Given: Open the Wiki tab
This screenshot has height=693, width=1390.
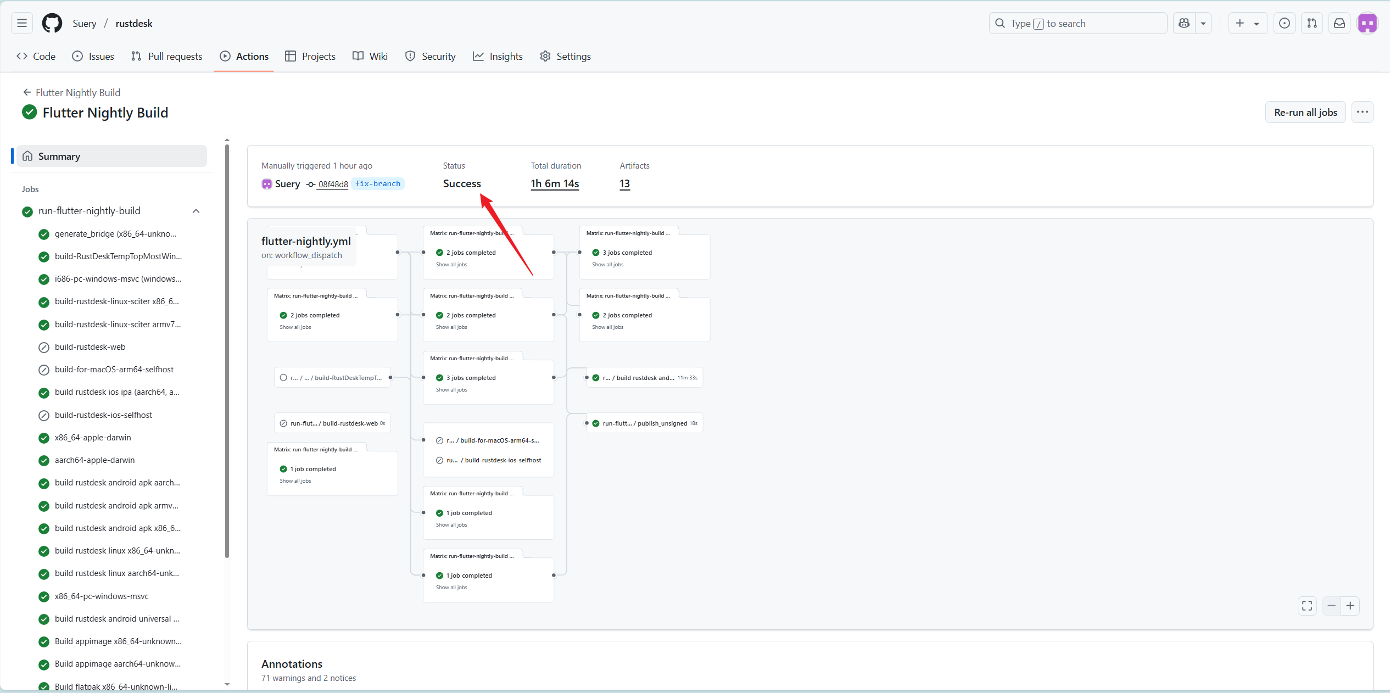Looking at the screenshot, I should 370,56.
